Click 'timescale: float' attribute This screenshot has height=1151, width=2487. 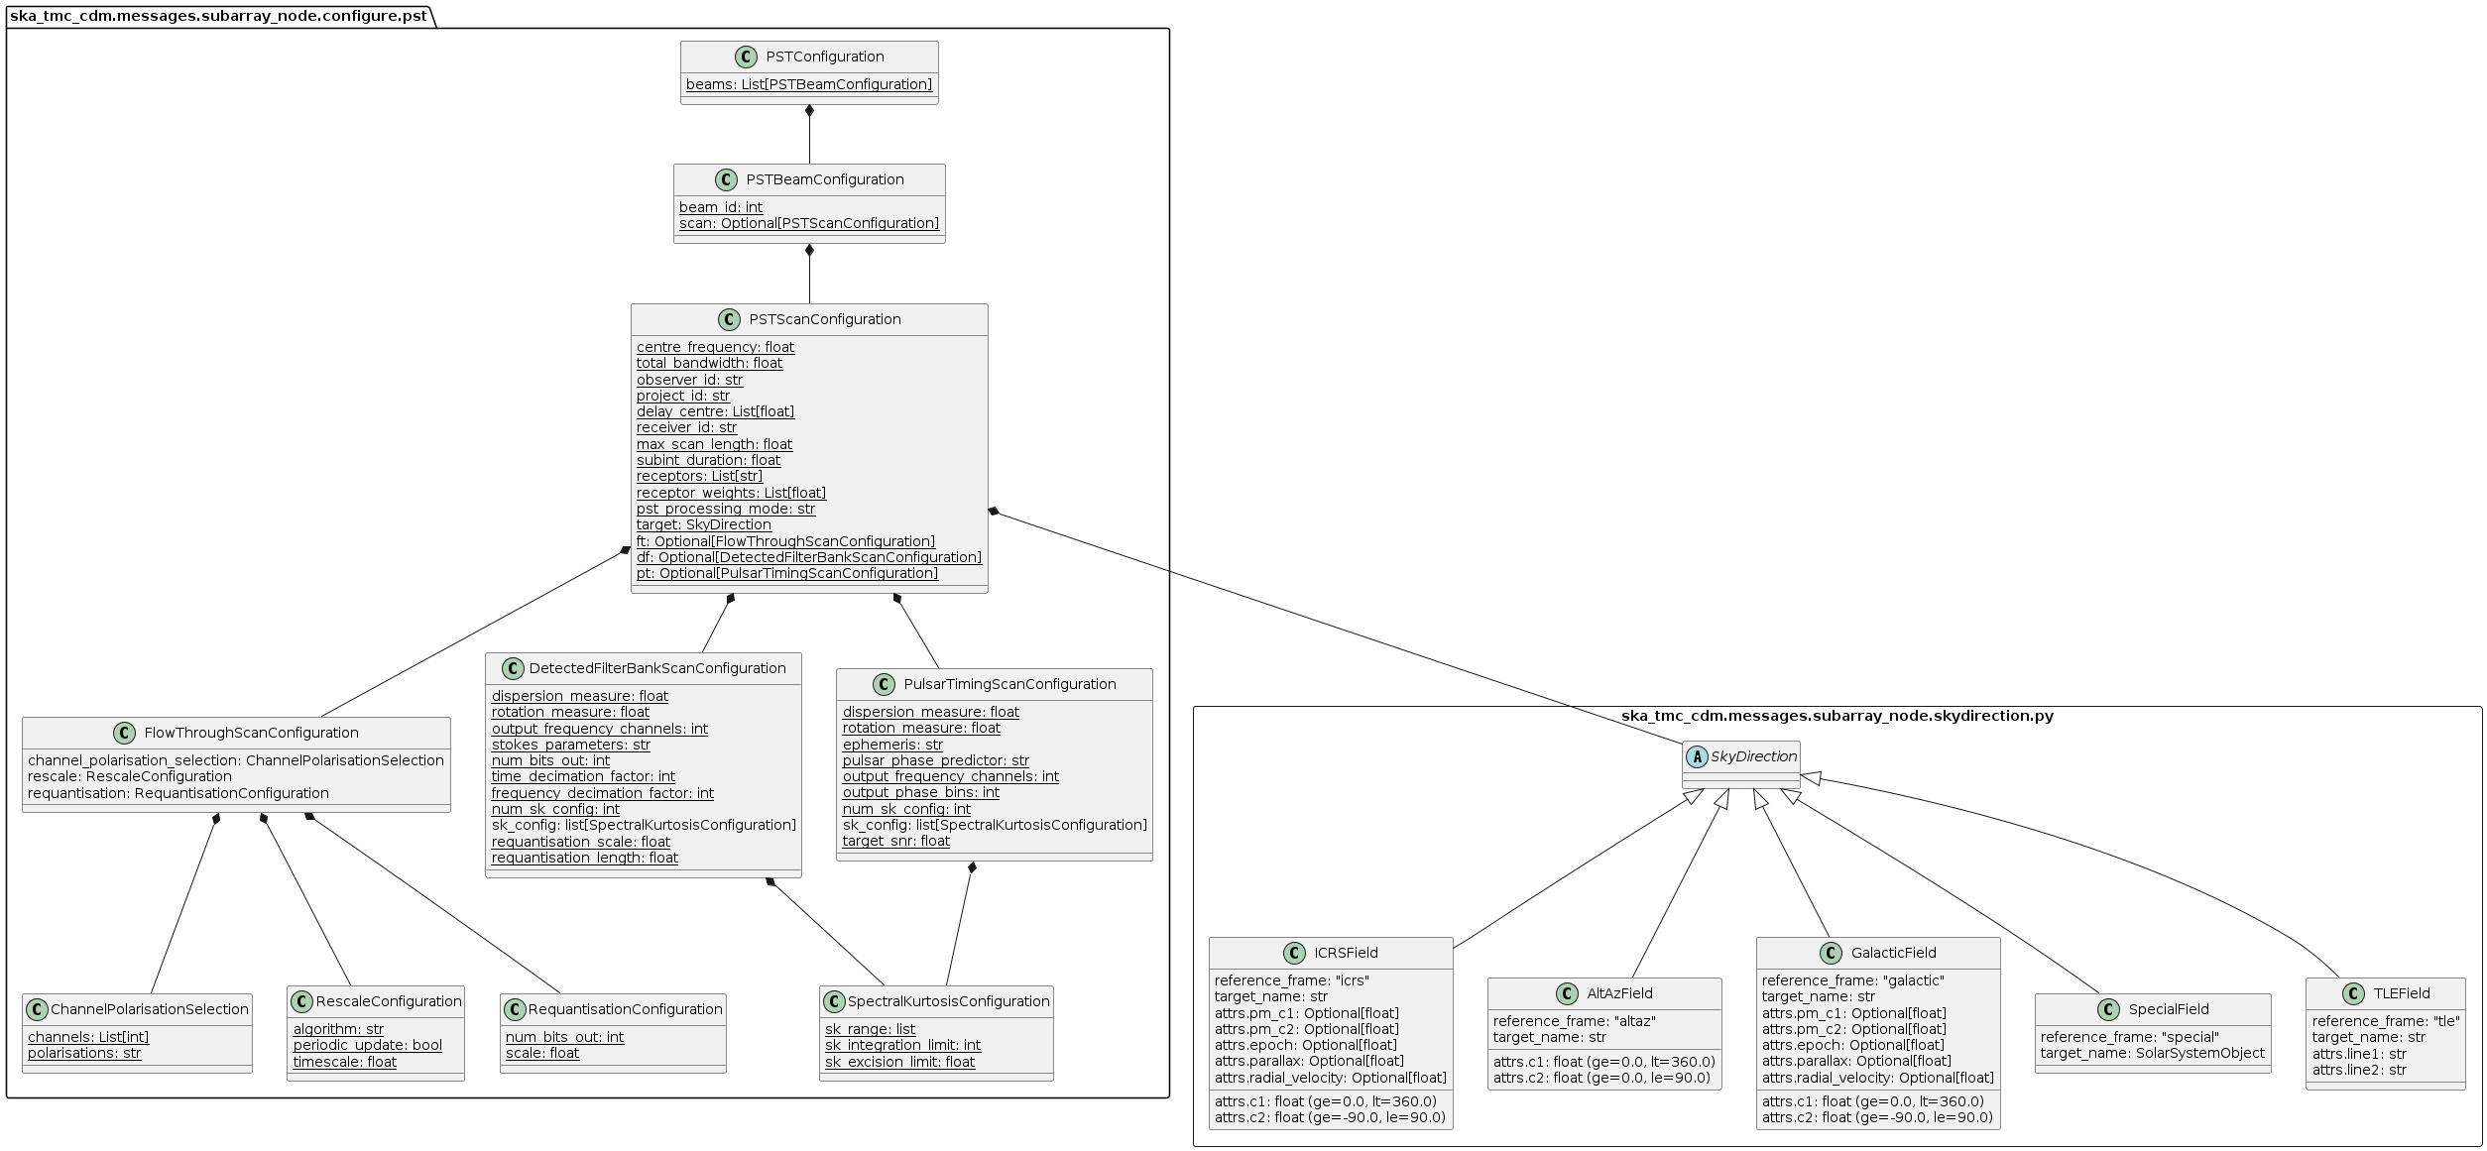[x=345, y=1063]
